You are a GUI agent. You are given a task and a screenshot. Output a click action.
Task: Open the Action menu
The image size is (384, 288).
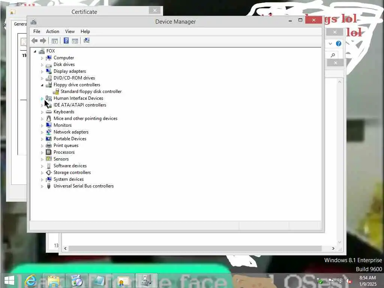point(52,31)
